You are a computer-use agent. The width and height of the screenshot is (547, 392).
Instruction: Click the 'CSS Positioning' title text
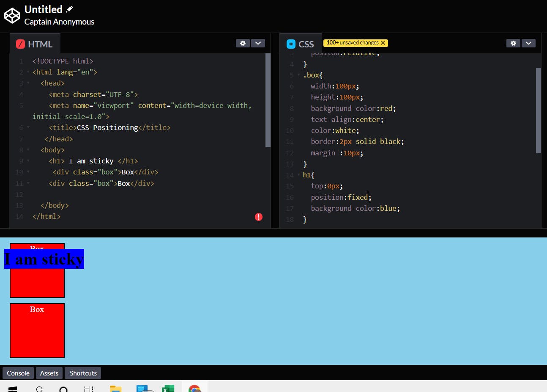click(x=107, y=127)
